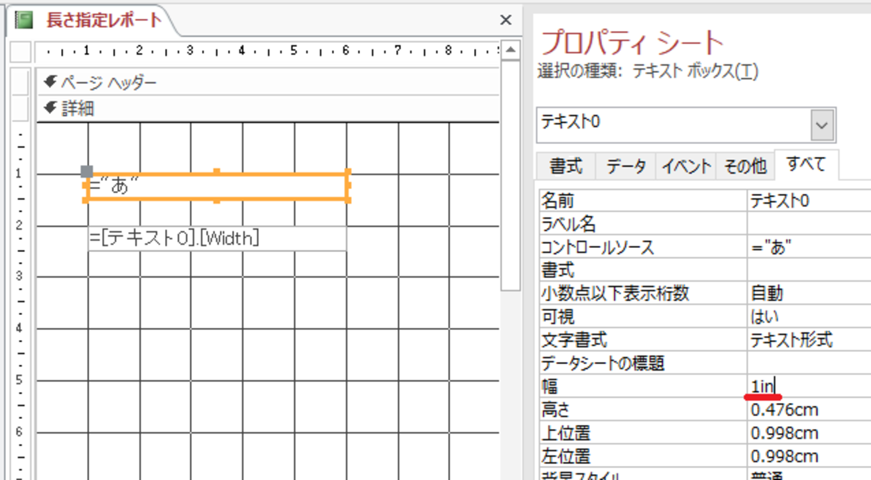Click the vertical scrollbar up arrow of report
This screenshot has height=480, width=871.
click(510, 50)
